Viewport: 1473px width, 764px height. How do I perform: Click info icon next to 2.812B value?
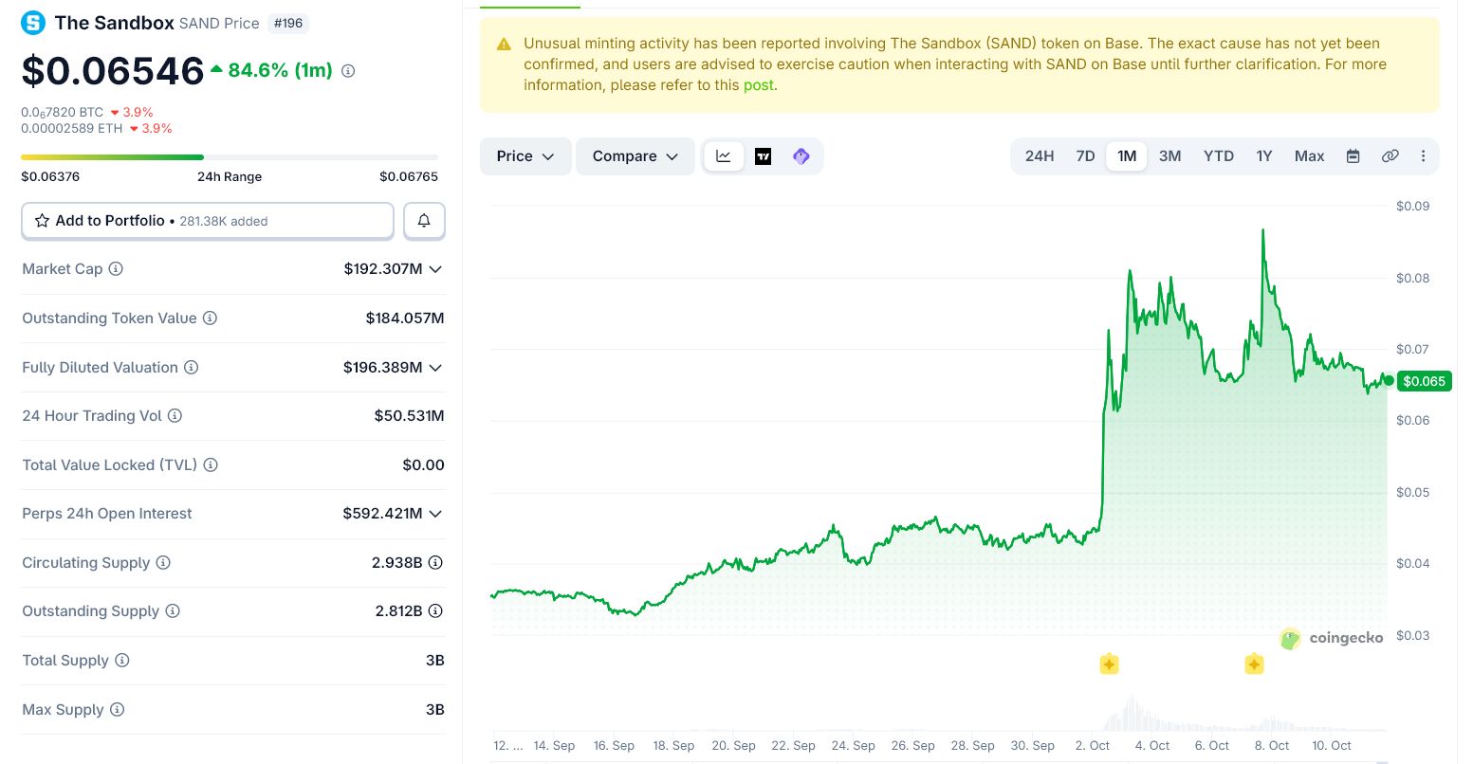[x=435, y=611]
